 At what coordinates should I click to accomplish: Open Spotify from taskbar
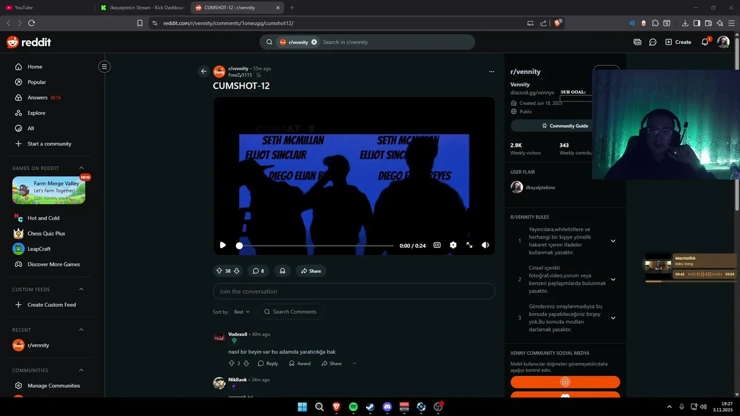pyautogui.click(x=353, y=407)
